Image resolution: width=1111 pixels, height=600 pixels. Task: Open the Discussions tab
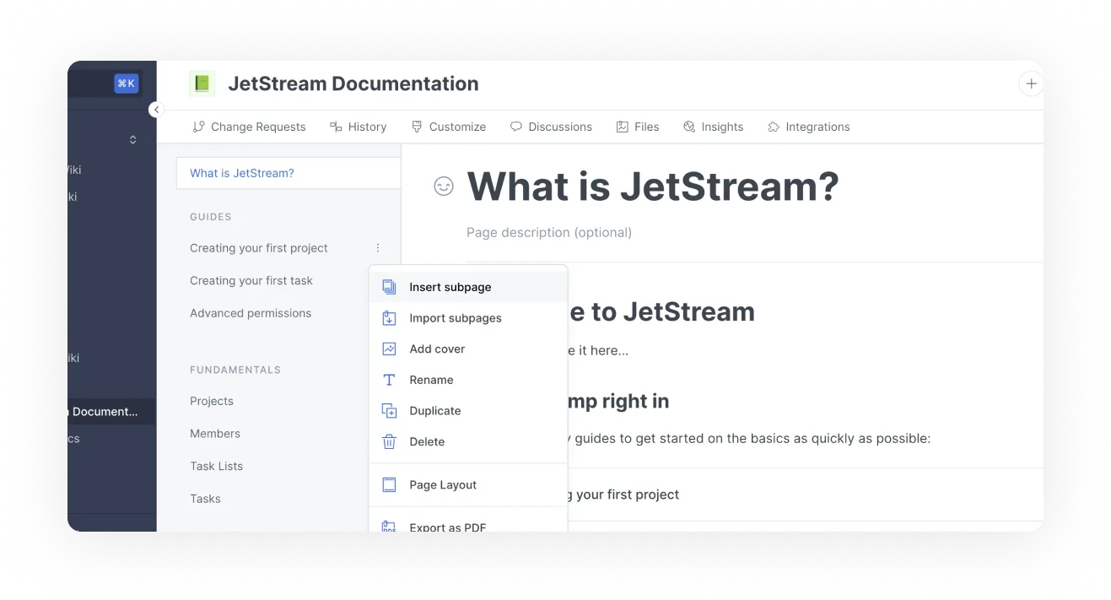pyautogui.click(x=551, y=127)
